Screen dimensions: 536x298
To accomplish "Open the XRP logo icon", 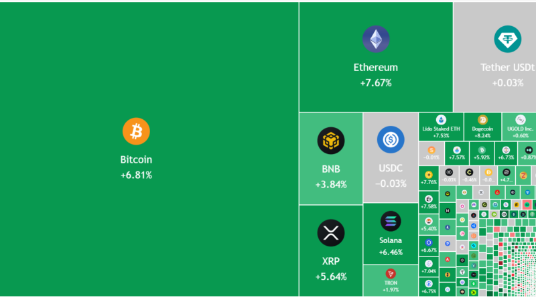I will (x=331, y=233).
